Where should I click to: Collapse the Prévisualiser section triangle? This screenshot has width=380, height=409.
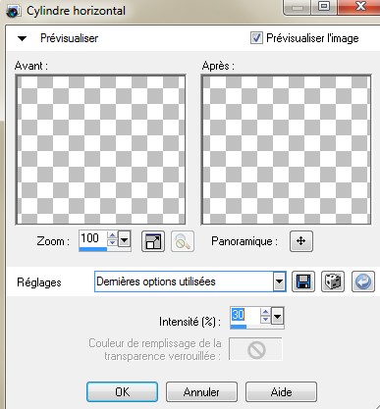[22, 38]
